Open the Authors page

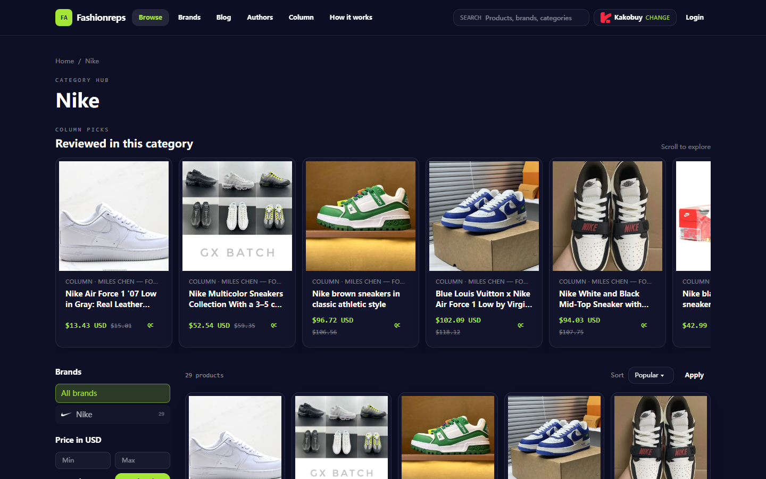pyautogui.click(x=260, y=18)
